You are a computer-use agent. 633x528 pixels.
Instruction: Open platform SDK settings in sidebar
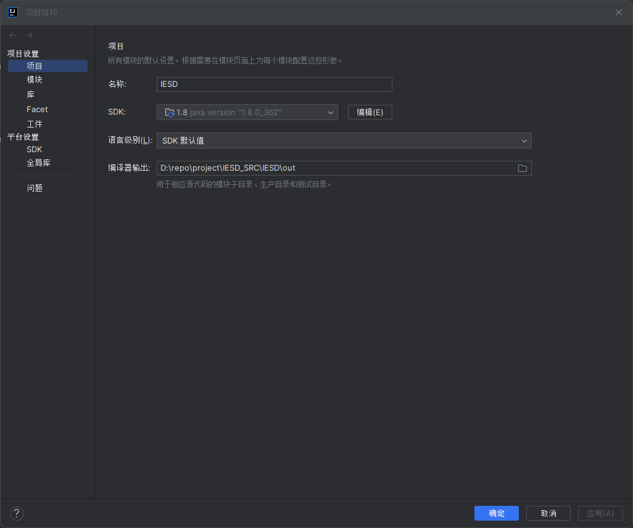[x=35, y=150]
